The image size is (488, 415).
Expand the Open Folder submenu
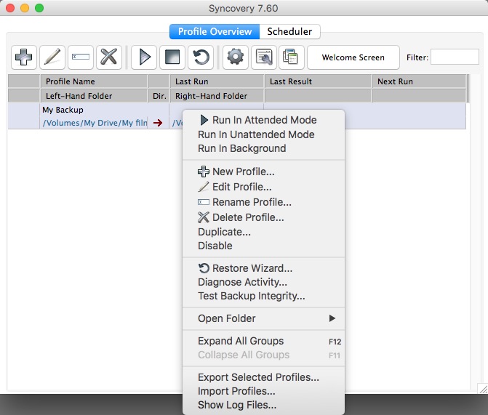click(x=263, y=318)
